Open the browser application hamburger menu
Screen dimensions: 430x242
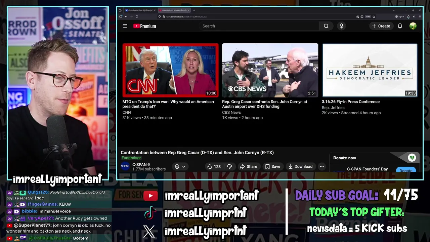coord(420,16)
